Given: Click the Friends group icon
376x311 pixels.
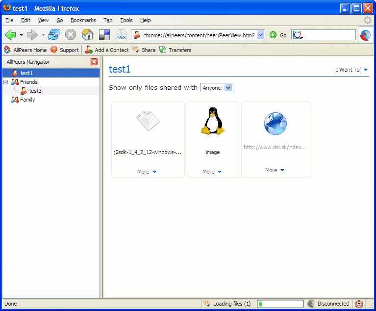Looking at the screenshot, I should click(x=15, y=82).
